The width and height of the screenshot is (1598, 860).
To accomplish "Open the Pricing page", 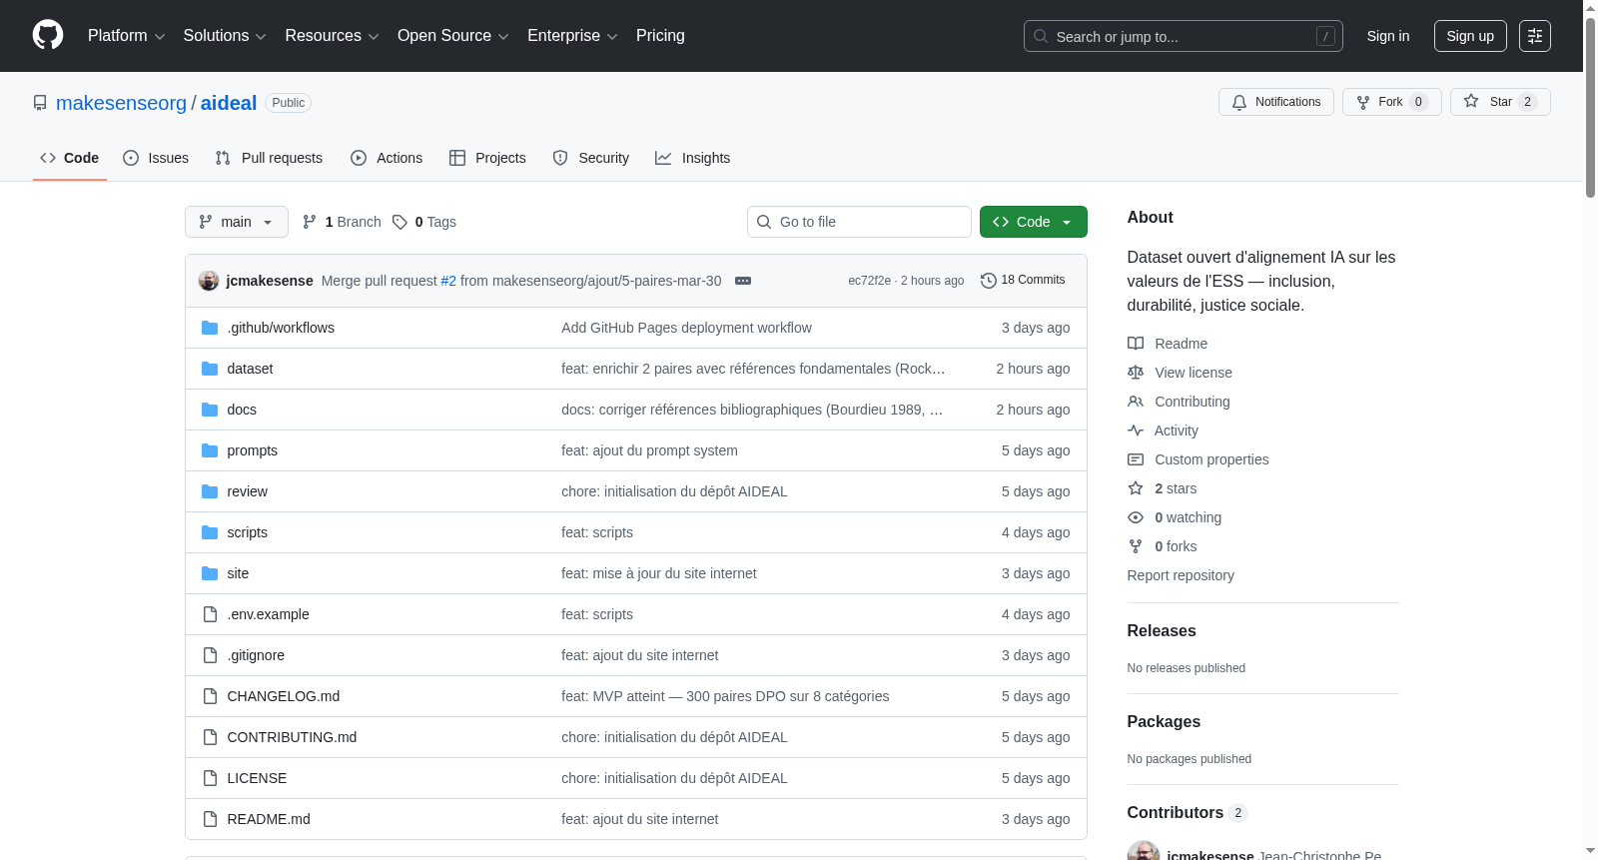I will pyautogui.click(x=660, y=36).
